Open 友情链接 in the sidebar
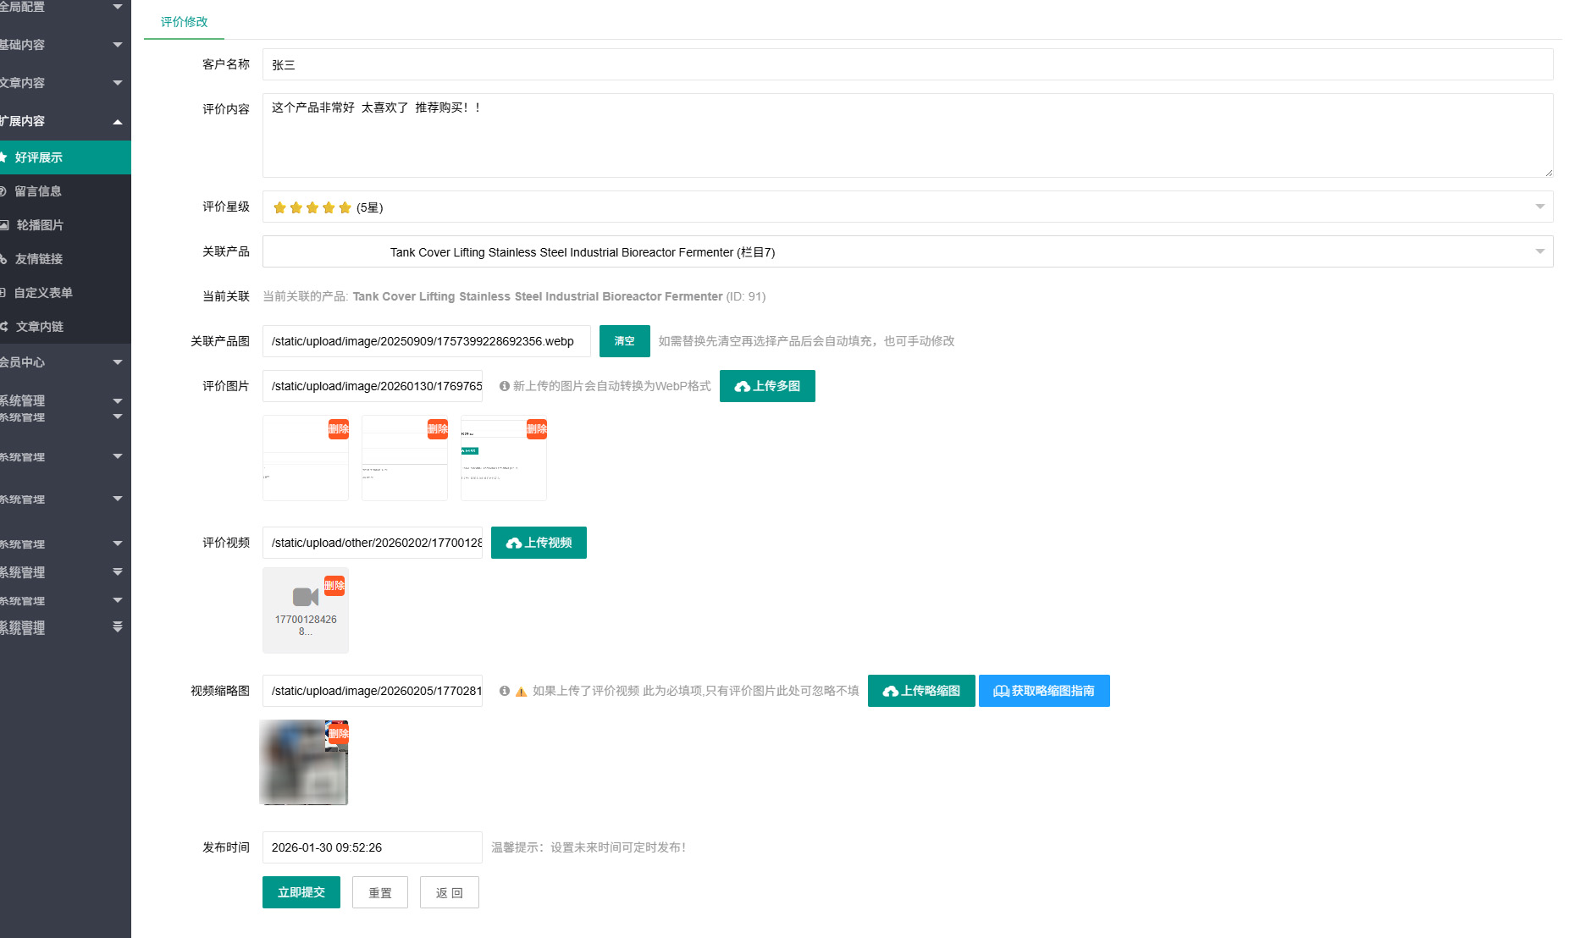The image size is (1575, 938). point(39,259)
